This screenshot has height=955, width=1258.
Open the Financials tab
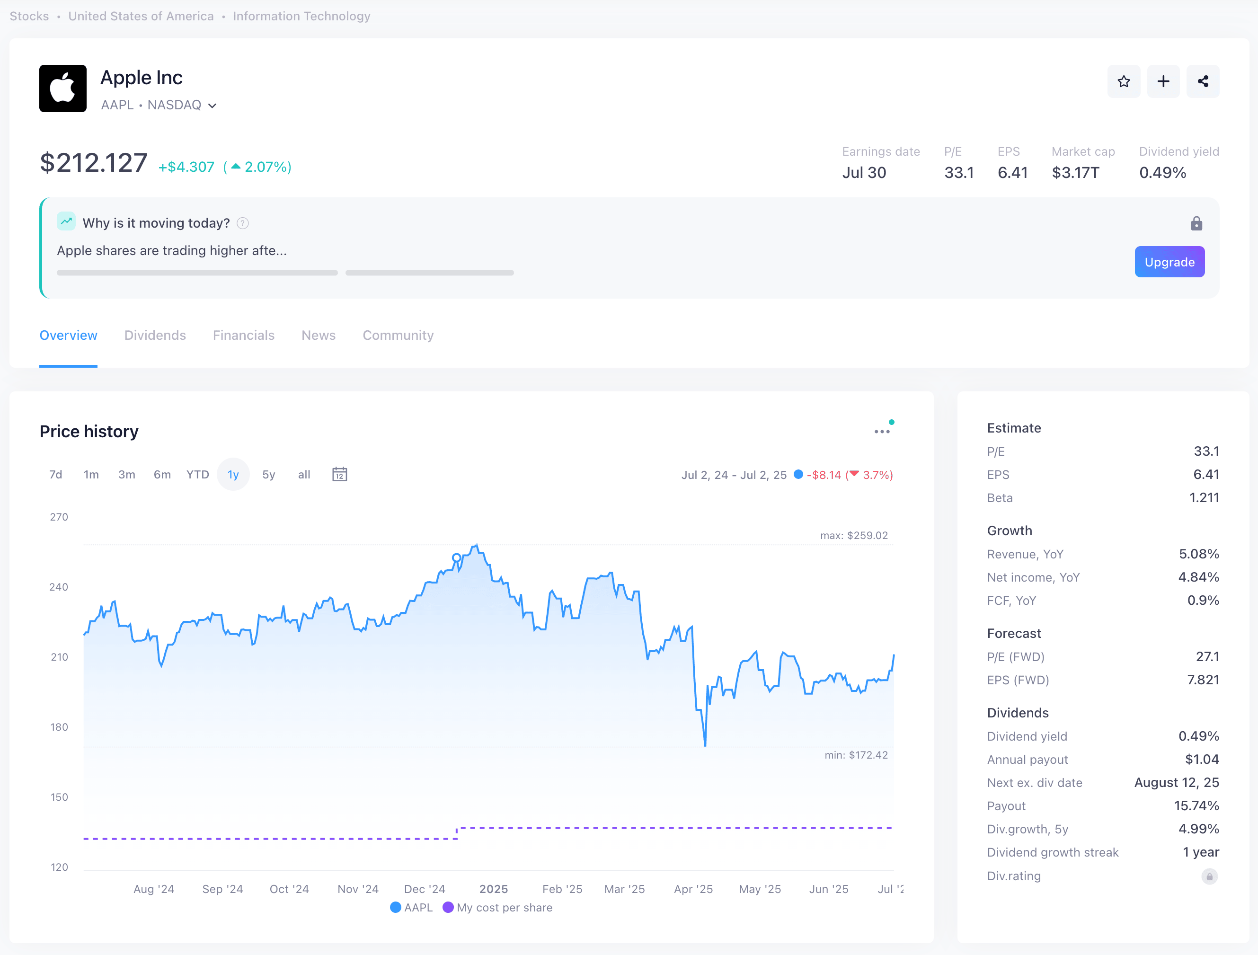[x=243, y=335]
